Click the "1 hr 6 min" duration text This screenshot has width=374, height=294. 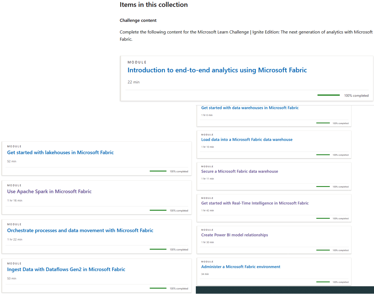tap(207, 115)
